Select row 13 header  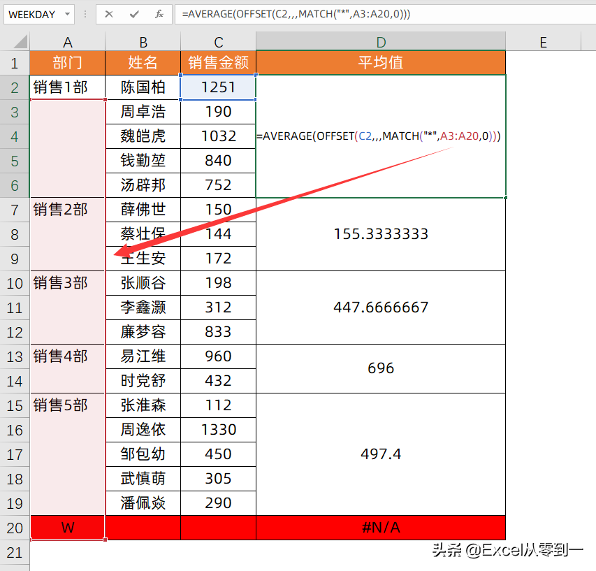tap(15, 356)
